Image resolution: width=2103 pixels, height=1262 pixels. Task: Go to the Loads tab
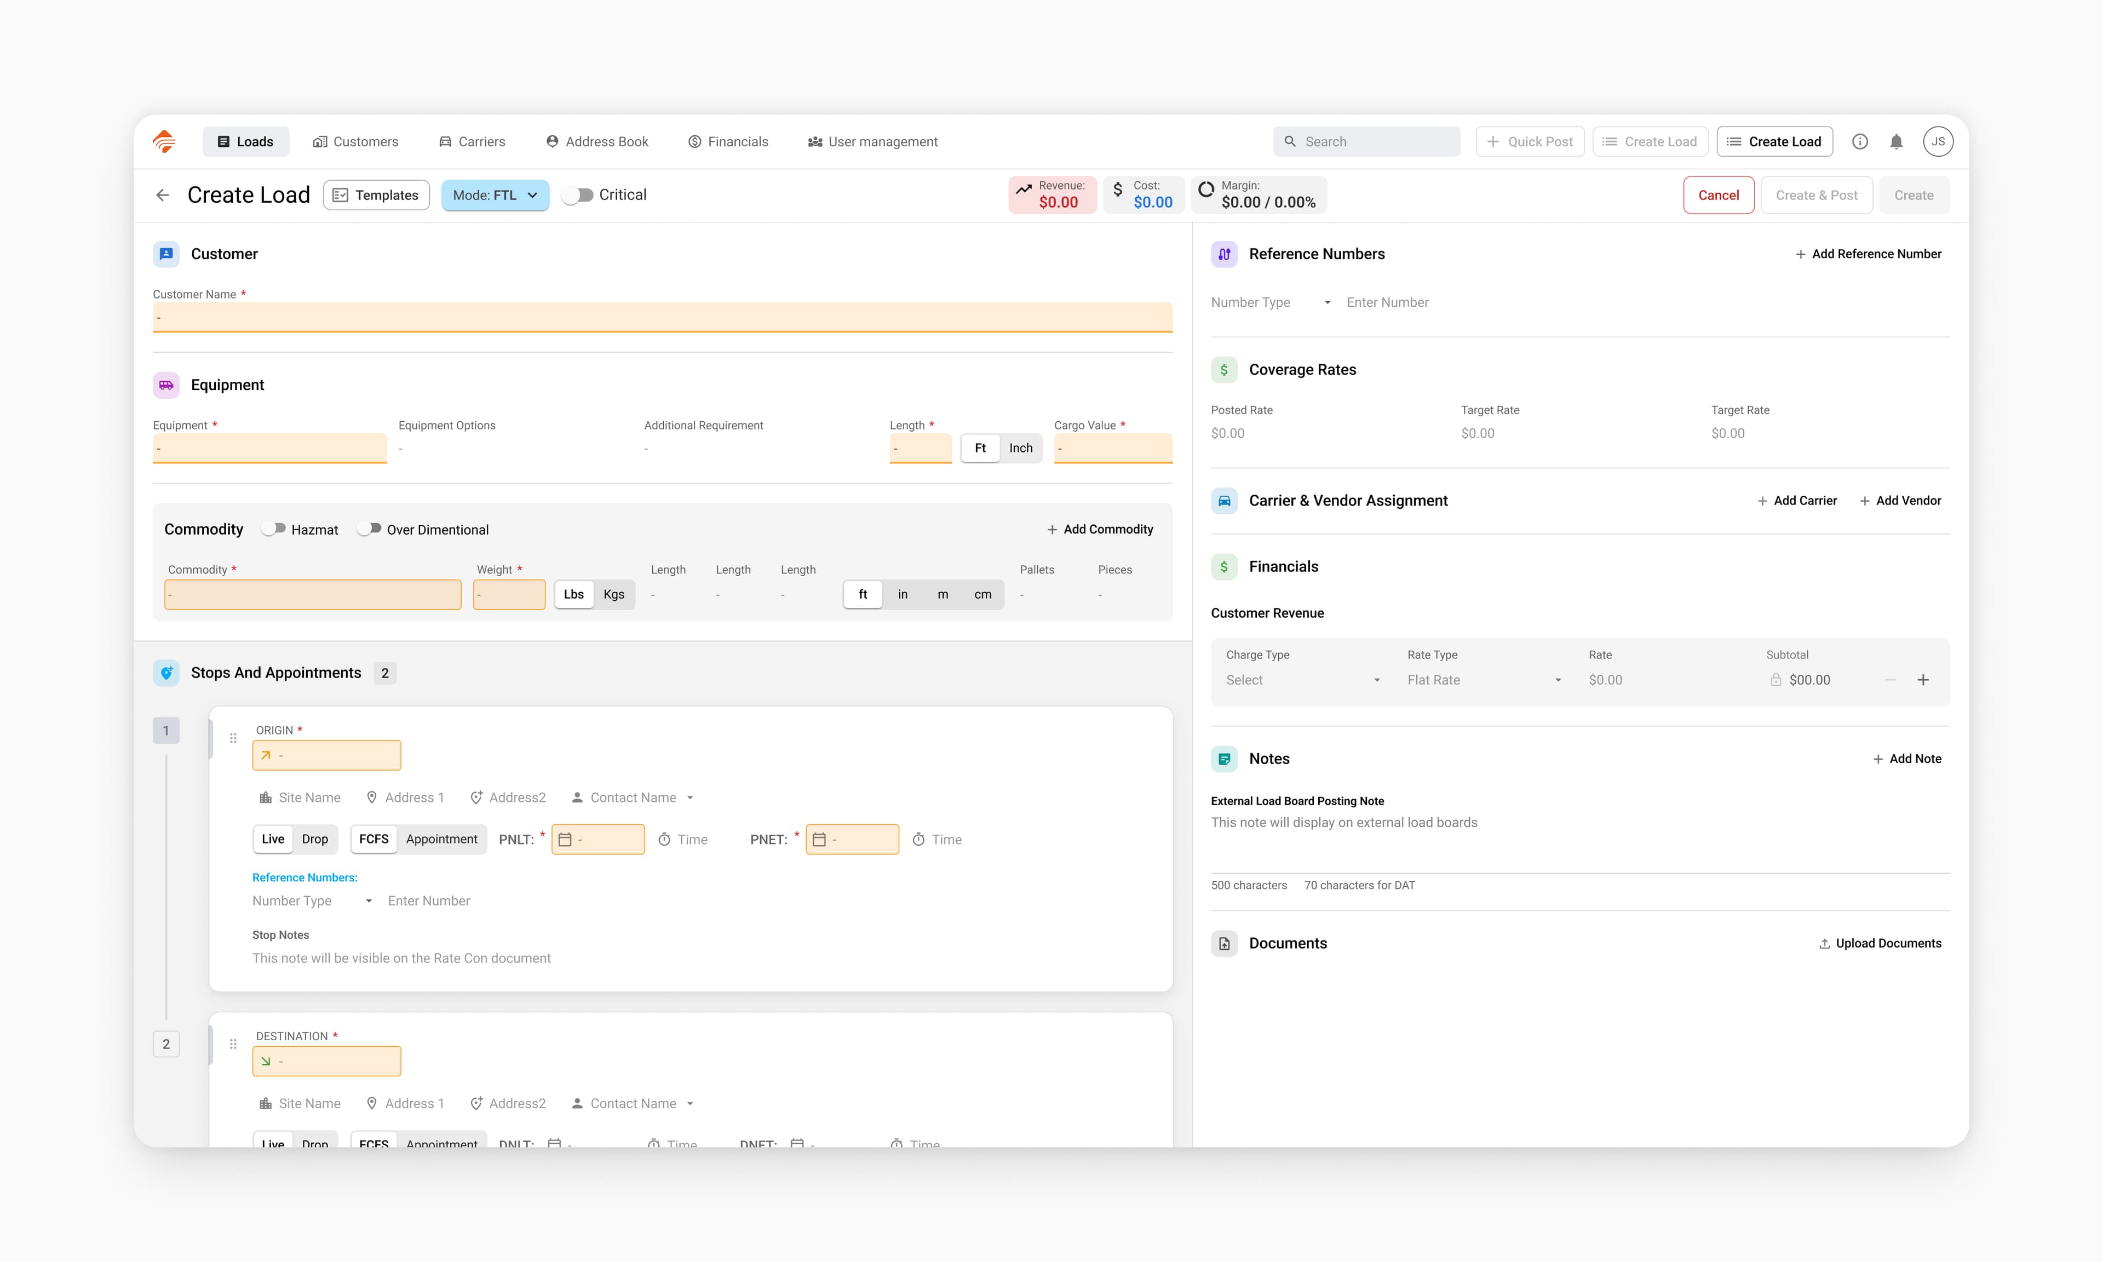[246, 141]
